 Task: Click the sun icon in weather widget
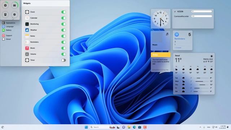pyautogui.click(x=212, y=56)
